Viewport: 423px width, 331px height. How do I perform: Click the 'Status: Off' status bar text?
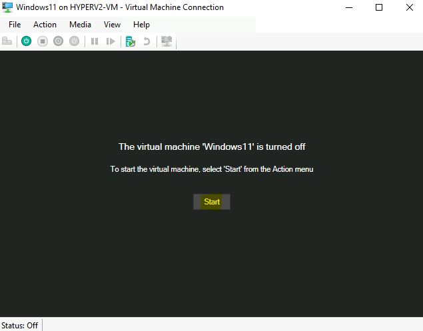tap(19, 325)
